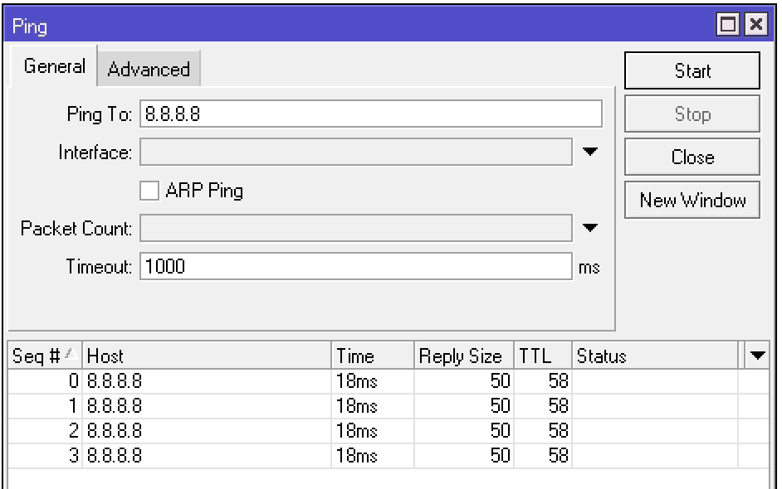Viewport: 782px width, 489px height.
Task: Open the table columns dropdown menu
Action: (757, 356)
